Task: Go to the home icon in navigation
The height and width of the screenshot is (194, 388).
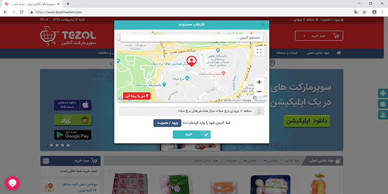Action: (339, 53)
